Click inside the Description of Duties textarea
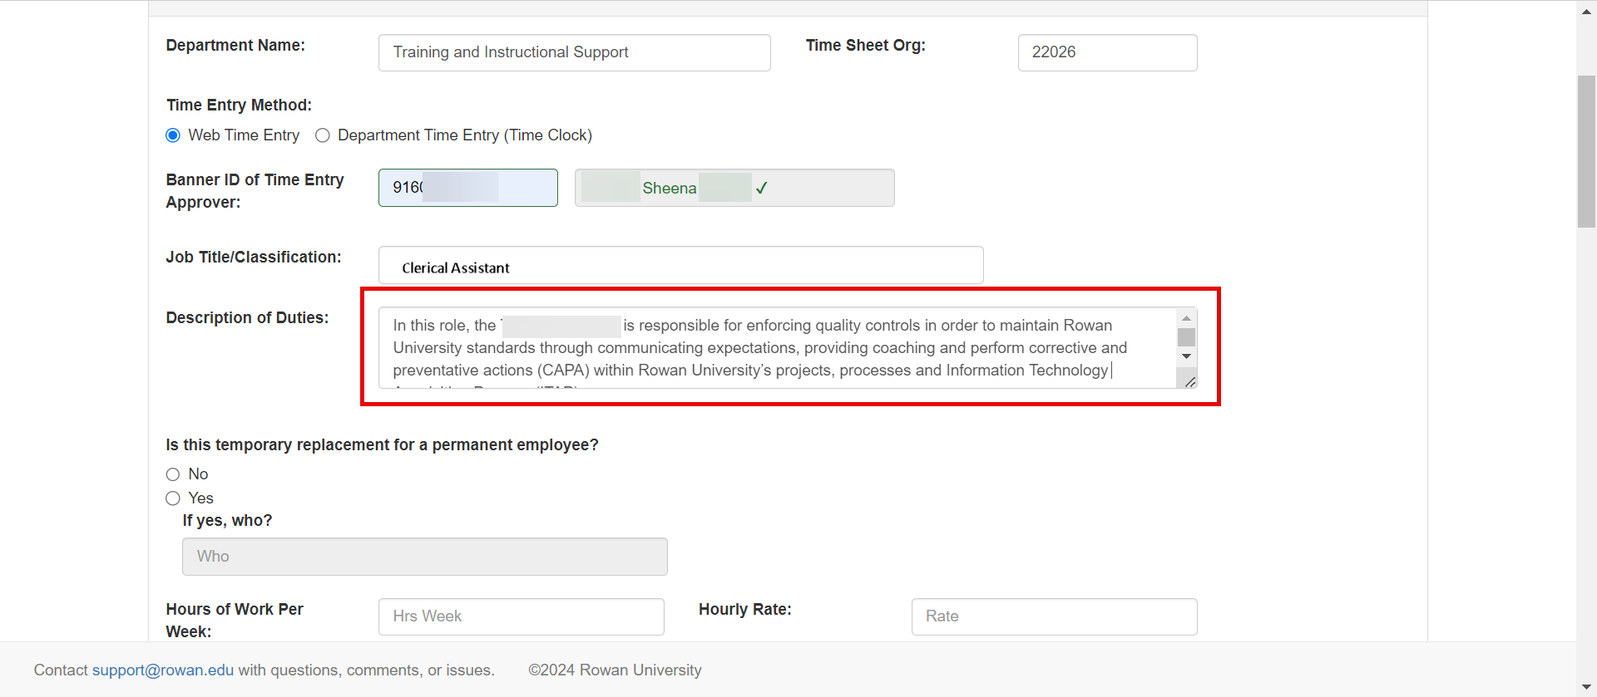1597x697 pixels. tap(777, 347)
